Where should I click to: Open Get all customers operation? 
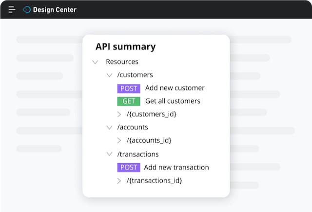173,101
